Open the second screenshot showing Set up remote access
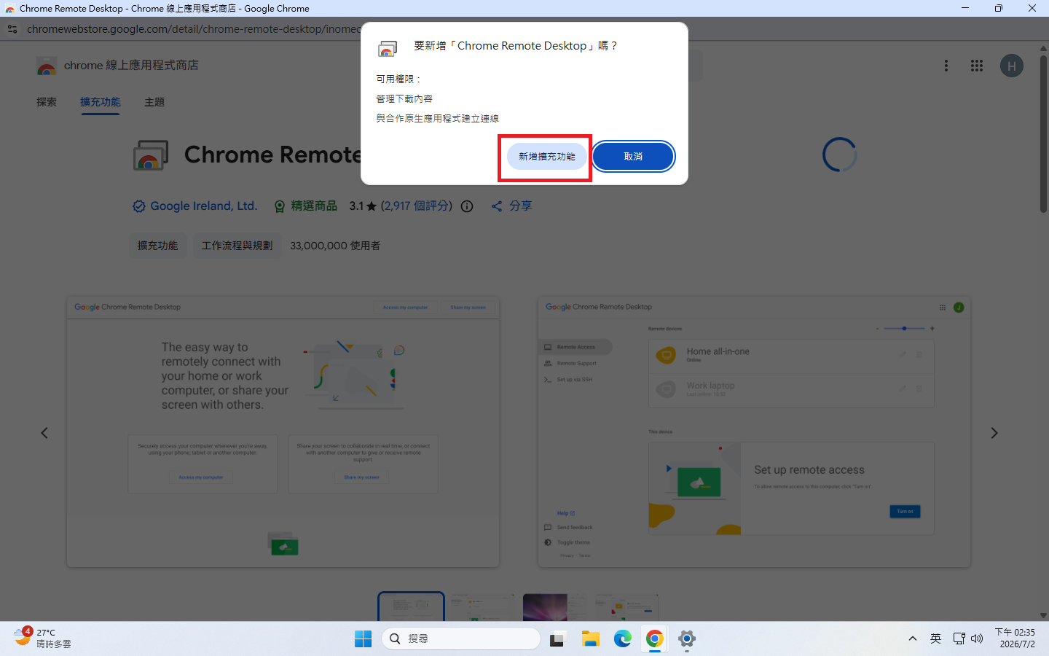1049x656 pixels. click(754, 432)
